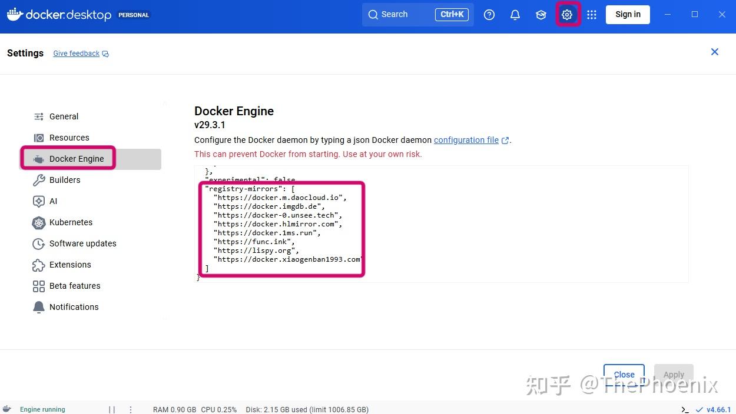Open the engine three-dots menu in status bar
The image size is (736, 414).
(131, 409)
